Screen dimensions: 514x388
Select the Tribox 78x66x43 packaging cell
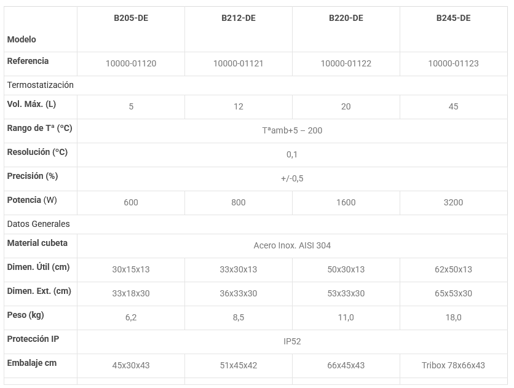pyautogui.click(x=454, y=365)
